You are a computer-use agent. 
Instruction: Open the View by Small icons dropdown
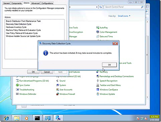[x=124, y=16]
